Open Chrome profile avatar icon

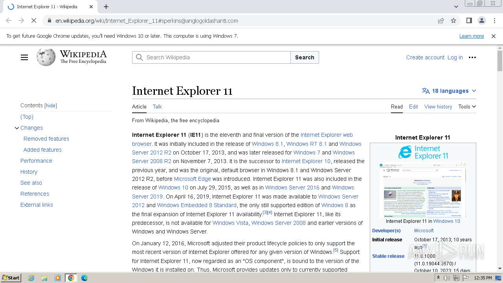(x=481, y=20)
